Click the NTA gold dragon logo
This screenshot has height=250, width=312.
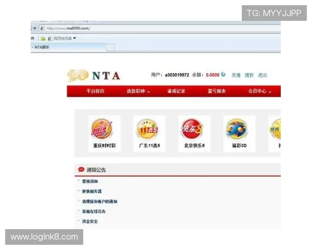click(x=78, y=75)
